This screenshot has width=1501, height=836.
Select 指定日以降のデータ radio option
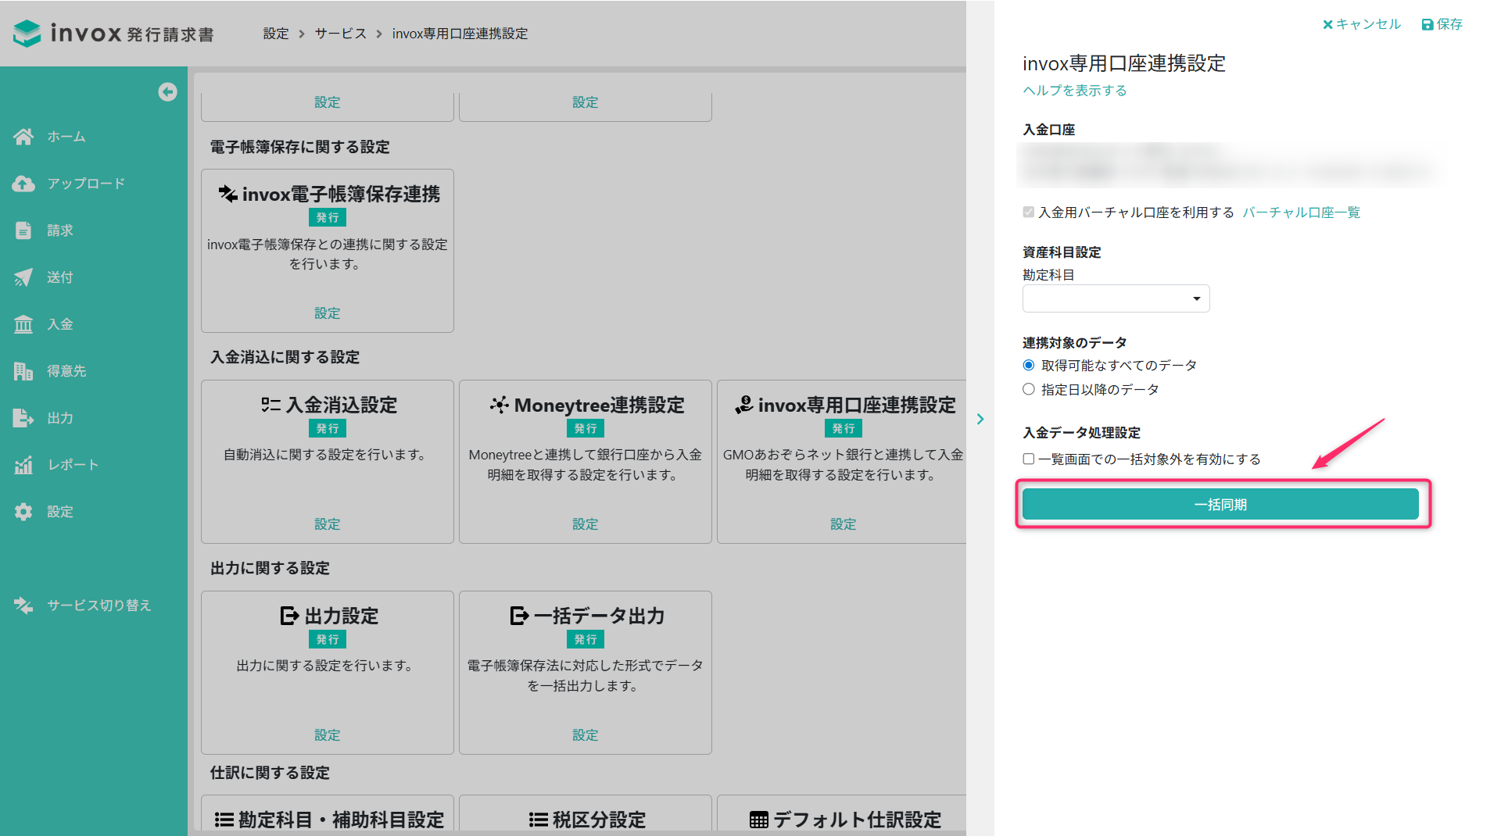(1029, 389)
